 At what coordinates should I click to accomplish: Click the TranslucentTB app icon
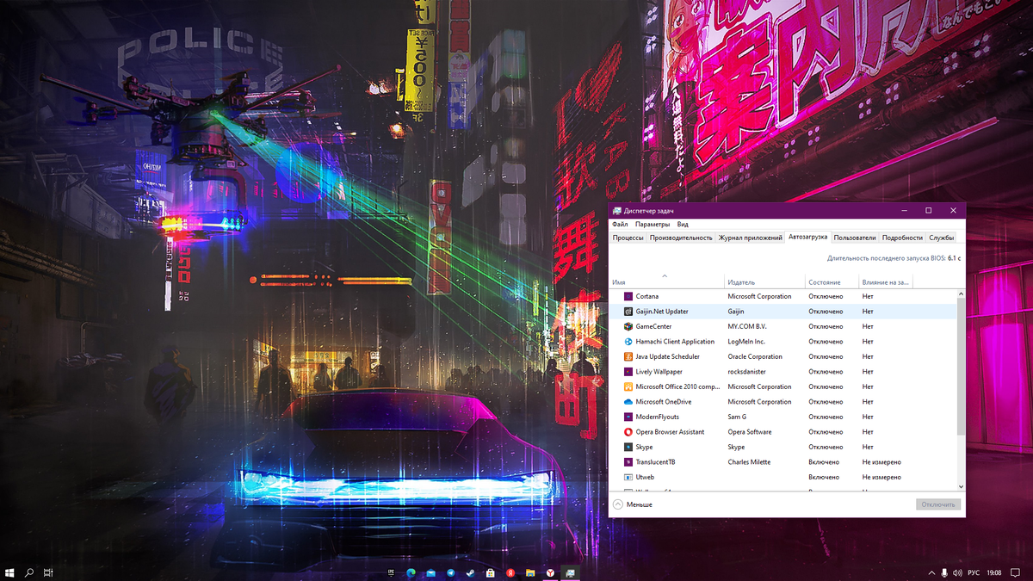(x=628, y=462)
